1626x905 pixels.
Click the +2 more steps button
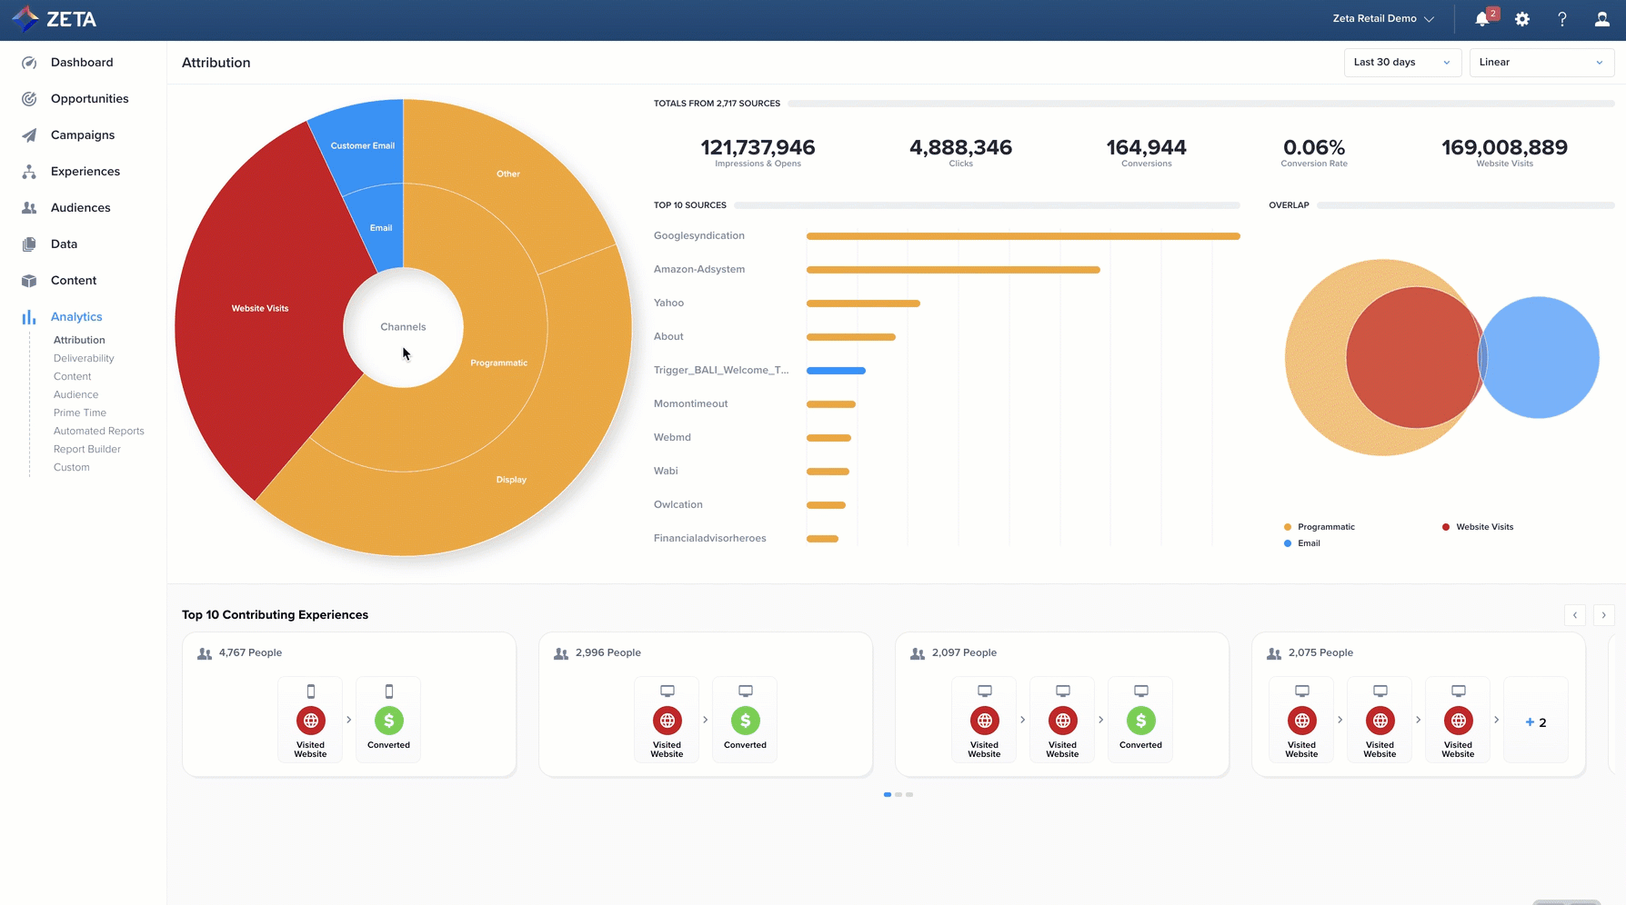(x=1535, y=722)
